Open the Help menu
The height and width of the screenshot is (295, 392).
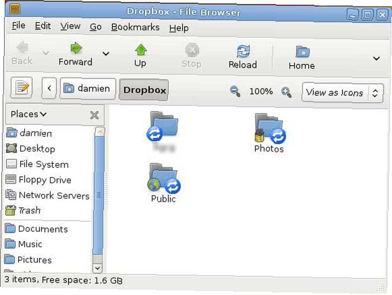tap(179, 28)
